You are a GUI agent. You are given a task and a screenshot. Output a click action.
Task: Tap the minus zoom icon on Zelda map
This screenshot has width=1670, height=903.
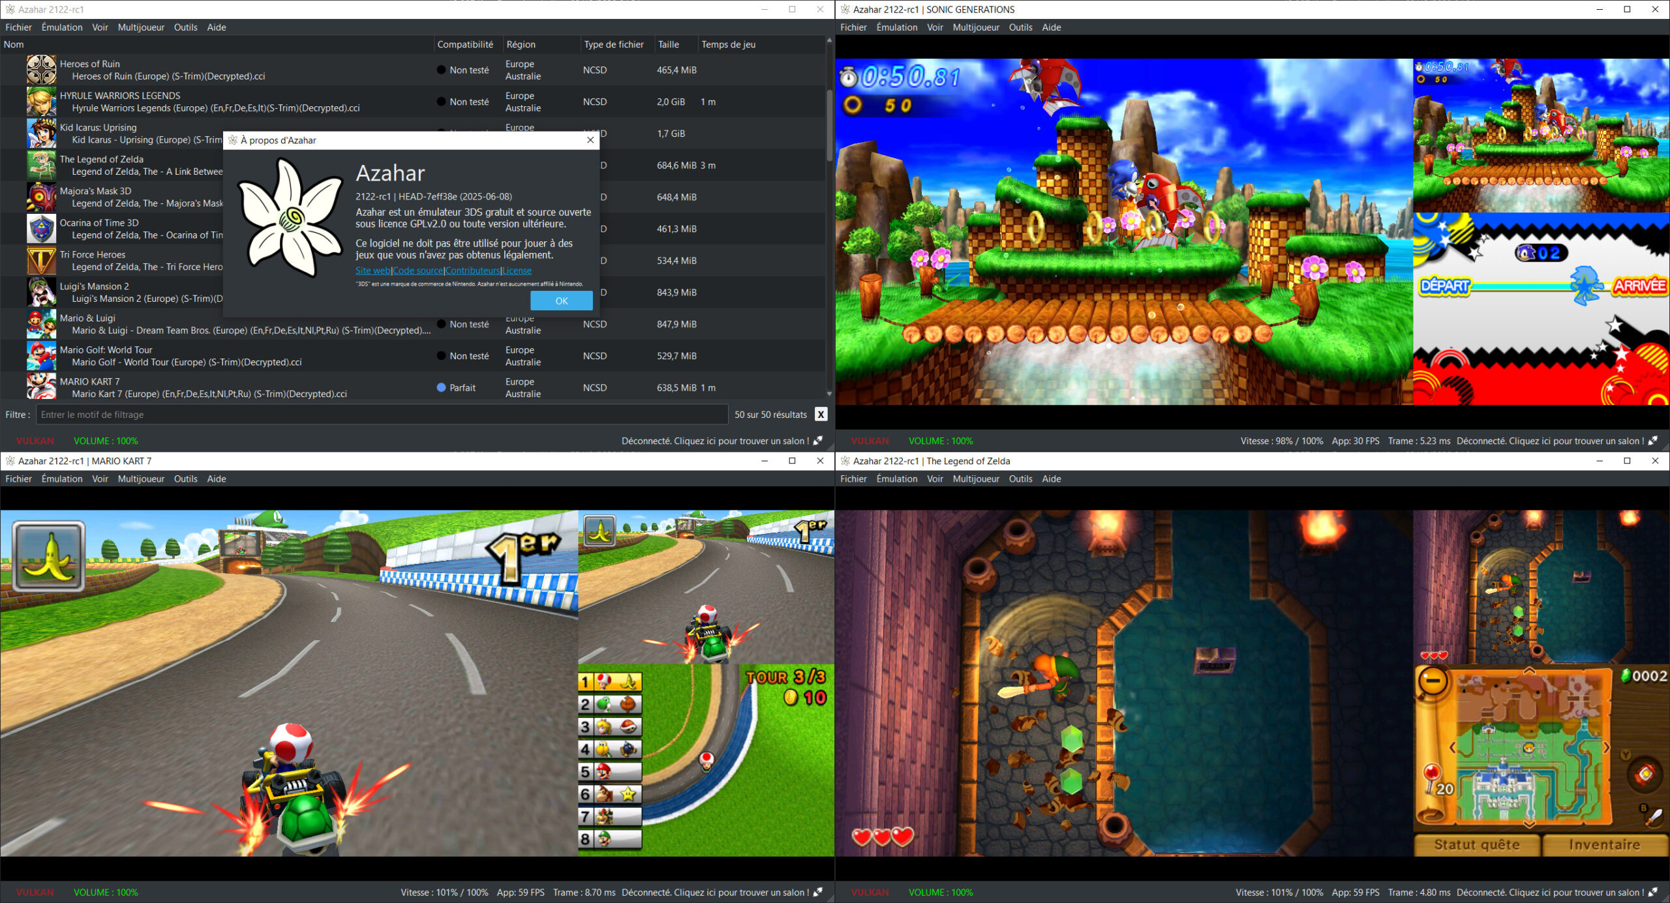[1433, 681]
